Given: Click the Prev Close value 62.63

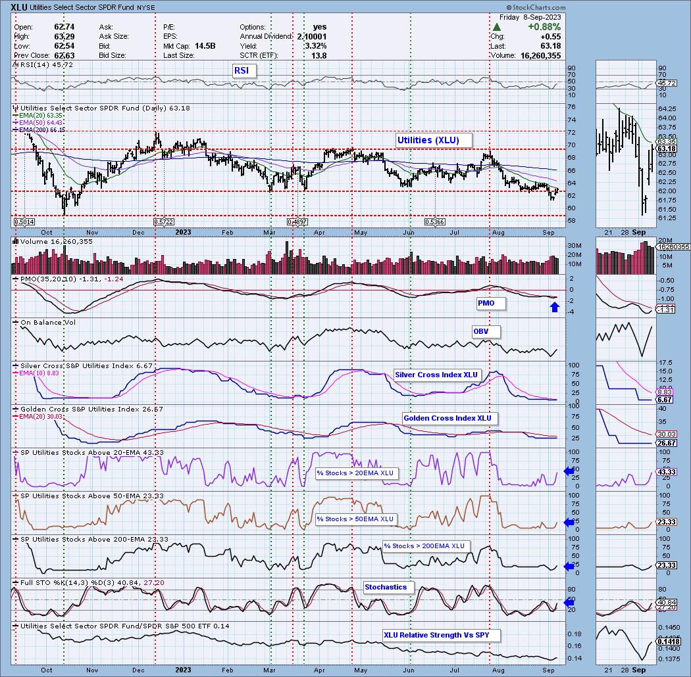Looking at the screenshot, I should (x=64, y=55).
